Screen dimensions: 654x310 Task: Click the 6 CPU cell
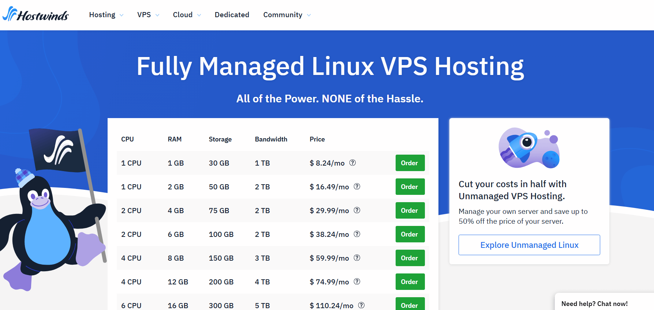(x=131, y=306)
